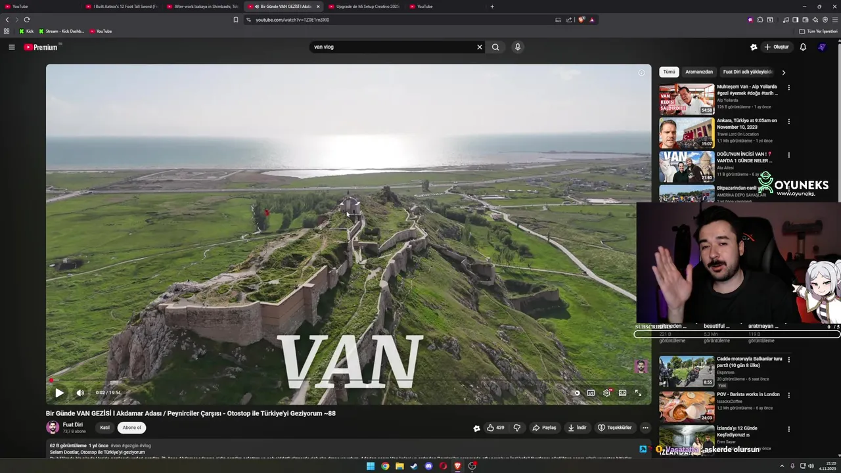Reload the page in browser toolbar
The image size is (841, 473).
pyautogui.click(x=27, y=20)
